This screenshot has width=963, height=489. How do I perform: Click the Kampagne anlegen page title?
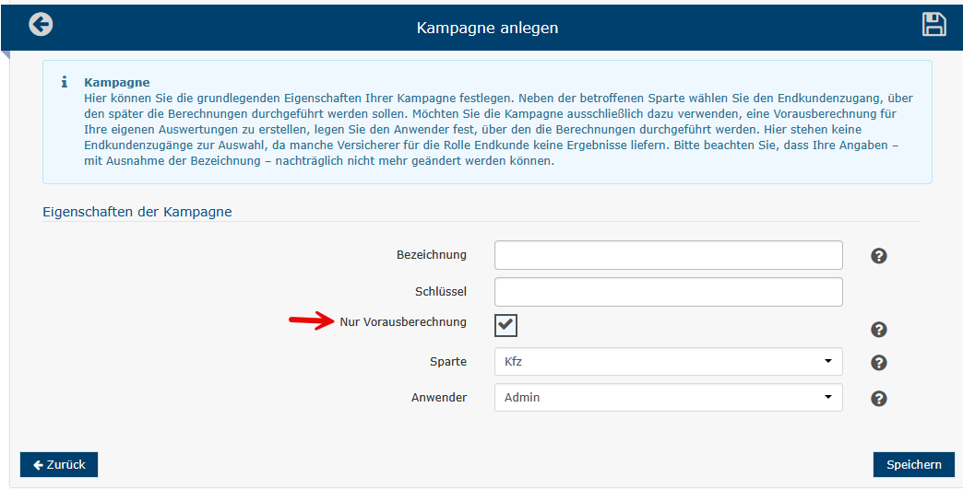(487, 28)
